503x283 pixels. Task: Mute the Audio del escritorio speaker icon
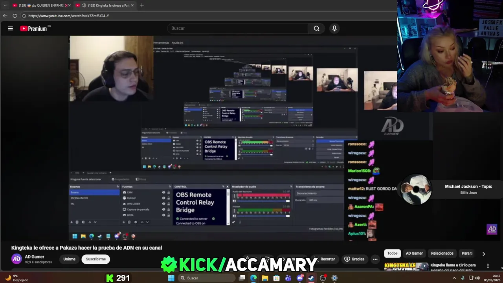click(235, 201)
